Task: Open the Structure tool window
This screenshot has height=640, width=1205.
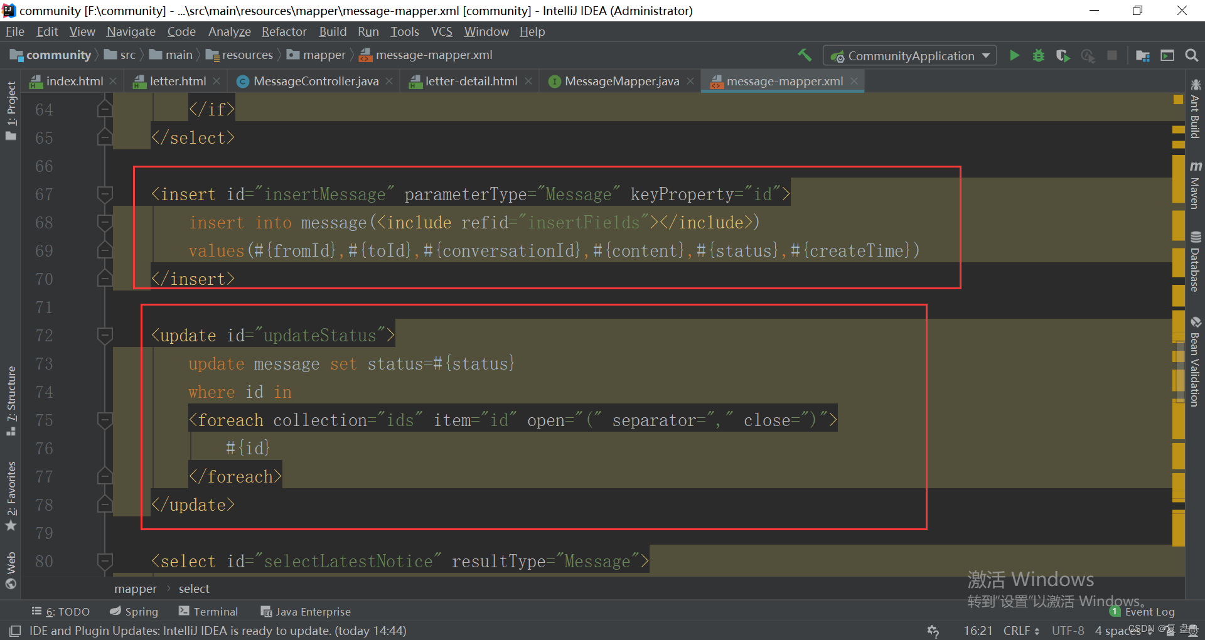Action: pos(11,400)
